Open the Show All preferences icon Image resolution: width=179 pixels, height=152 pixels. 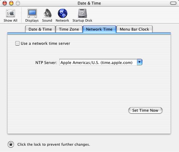[11, 13]
